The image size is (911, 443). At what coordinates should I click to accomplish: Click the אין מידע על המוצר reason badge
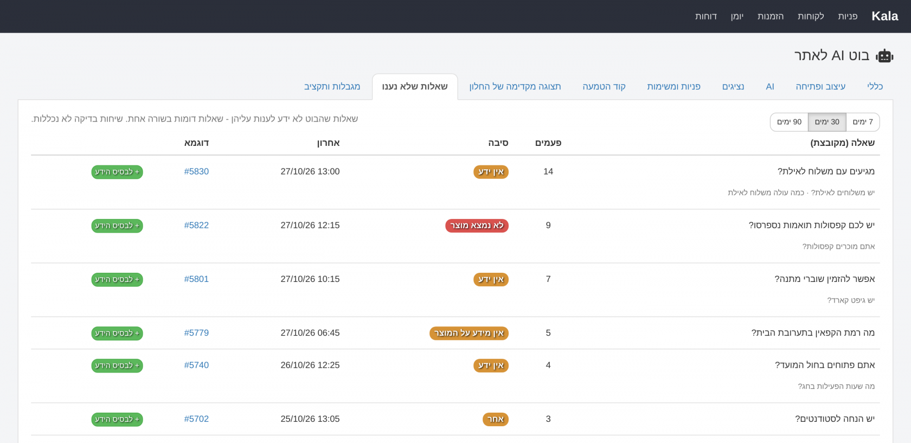(x=469, y=333)
